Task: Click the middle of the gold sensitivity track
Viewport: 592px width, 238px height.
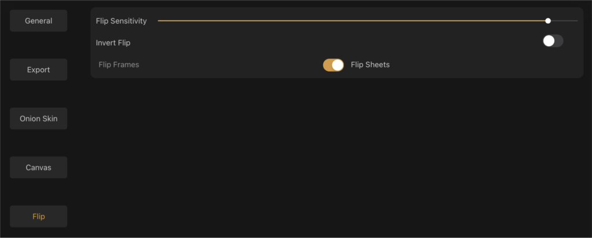Action: click(352, 21)
